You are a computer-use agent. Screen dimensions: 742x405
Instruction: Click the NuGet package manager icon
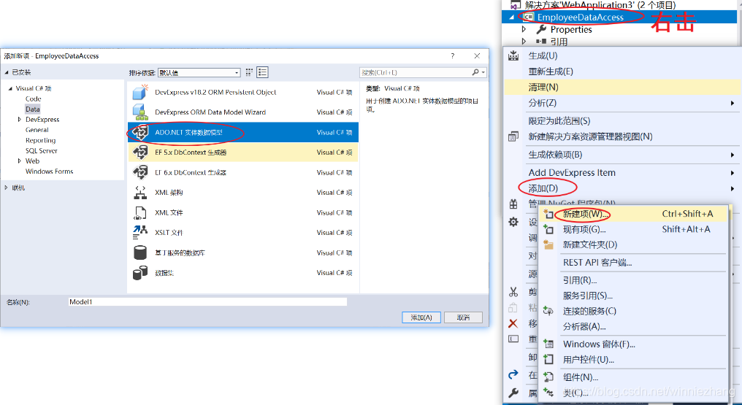coord(513,204)
